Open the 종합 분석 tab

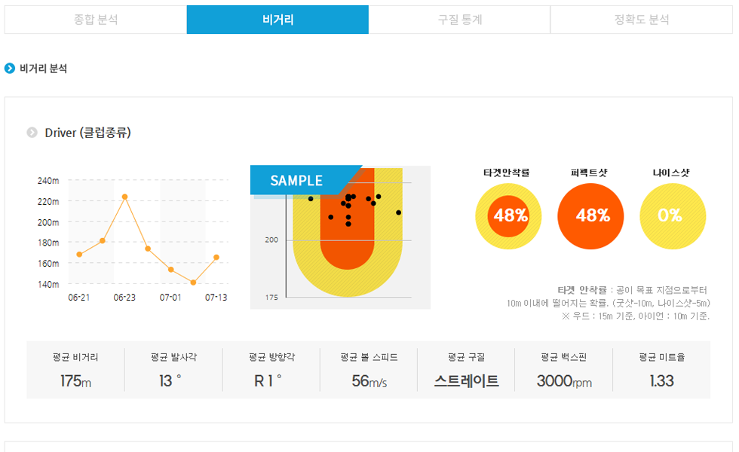[x=96, y=20]
